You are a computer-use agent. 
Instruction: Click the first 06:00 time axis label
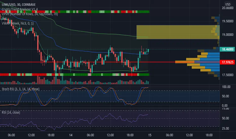[x=11, y=135]
